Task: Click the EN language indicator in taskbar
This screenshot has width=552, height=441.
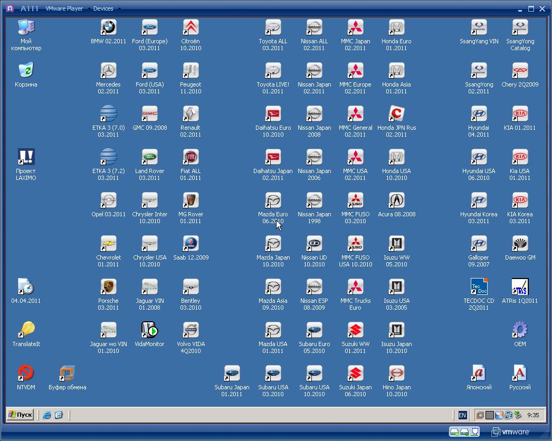Action: (x=462, y=415)
